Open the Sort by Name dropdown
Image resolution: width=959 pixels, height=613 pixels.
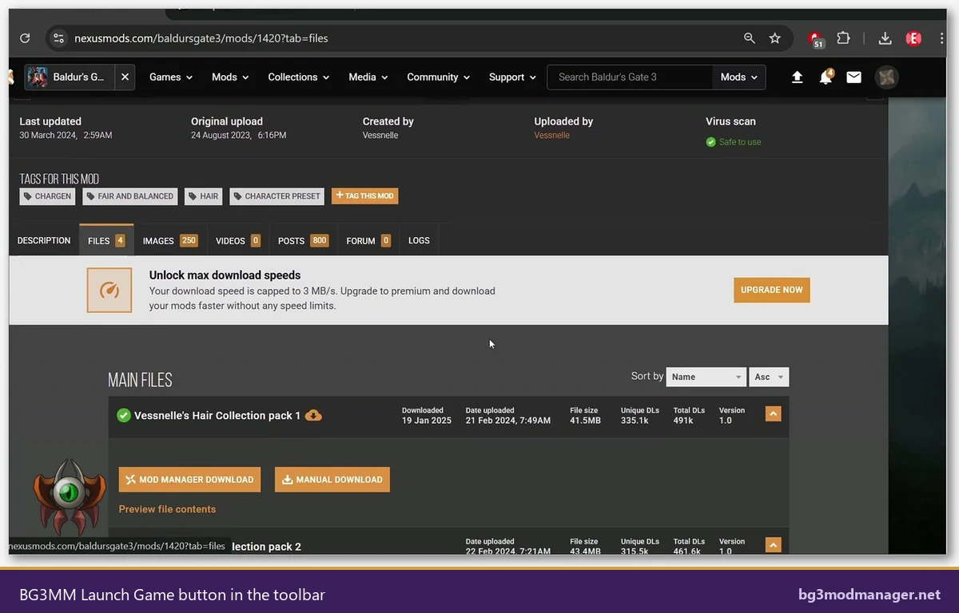(706, 377)
